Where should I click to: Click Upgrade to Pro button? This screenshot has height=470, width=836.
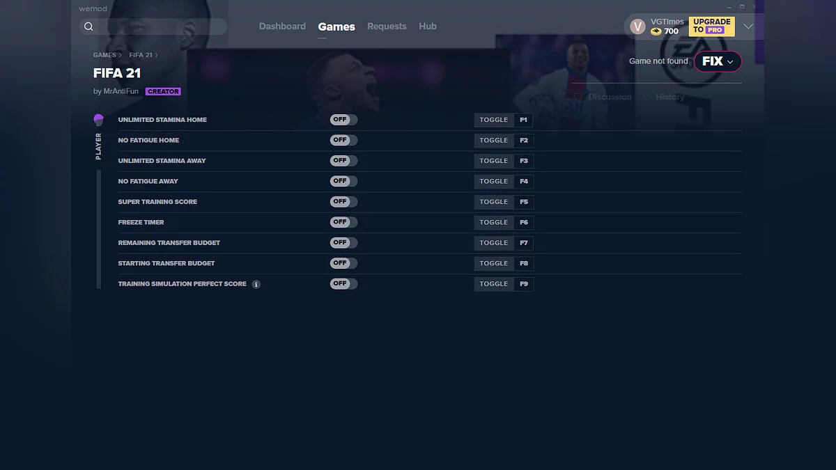tap(711, 26)
